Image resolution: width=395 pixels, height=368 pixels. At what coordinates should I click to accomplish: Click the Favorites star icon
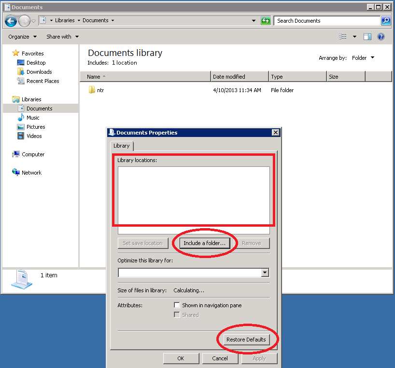(15, 53)
